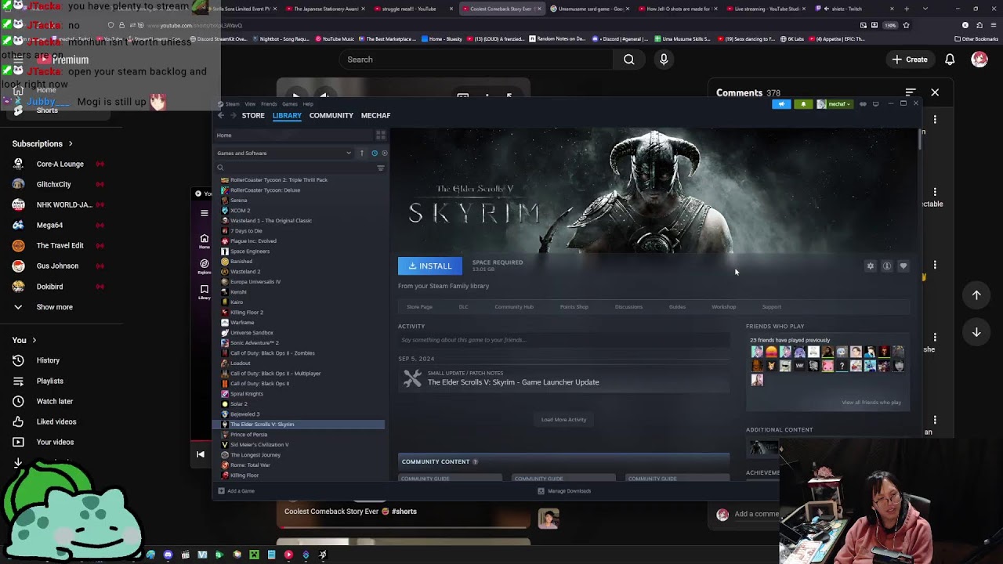Install The Elder Scrolls V: Skyrim
1003x564 pixels.
click(x=430, y=266)
